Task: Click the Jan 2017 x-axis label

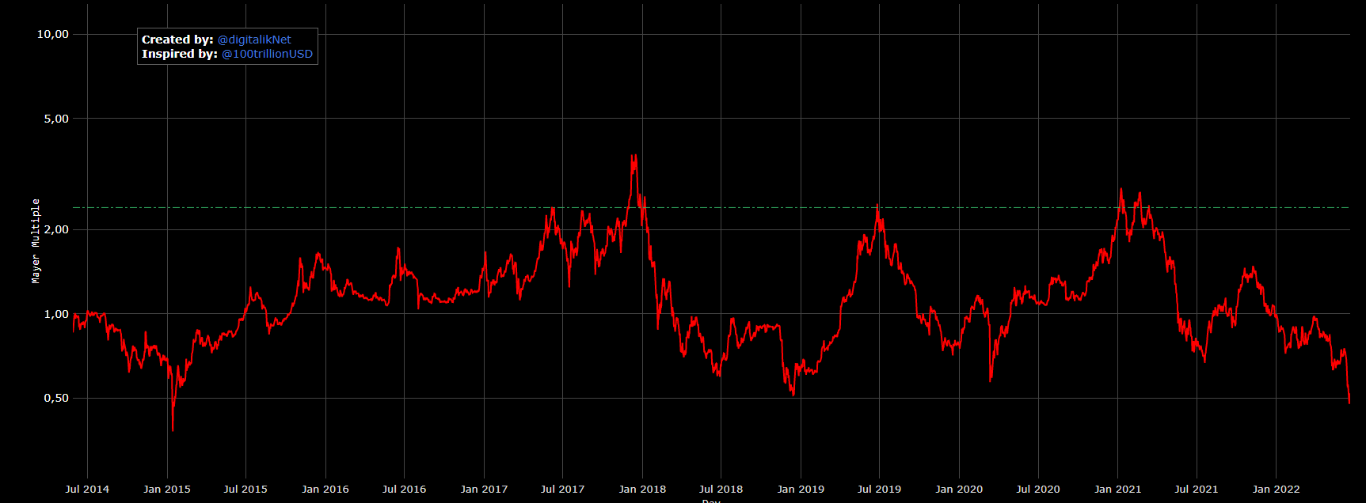Action: [x=484, y=489]
